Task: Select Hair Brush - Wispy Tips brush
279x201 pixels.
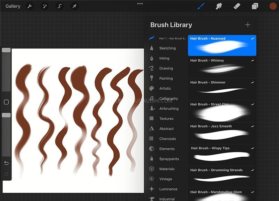Action: [x=222, y=155]
